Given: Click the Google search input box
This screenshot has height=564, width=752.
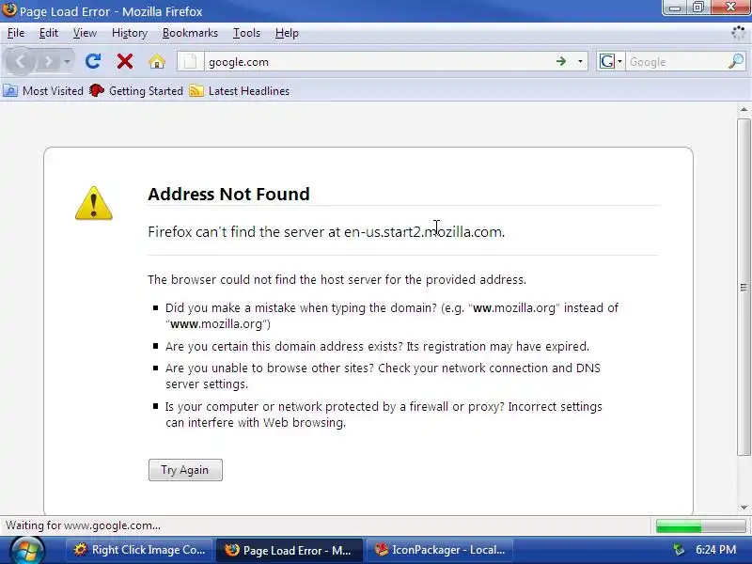Looking at the screenshot, I should point(677,62).
